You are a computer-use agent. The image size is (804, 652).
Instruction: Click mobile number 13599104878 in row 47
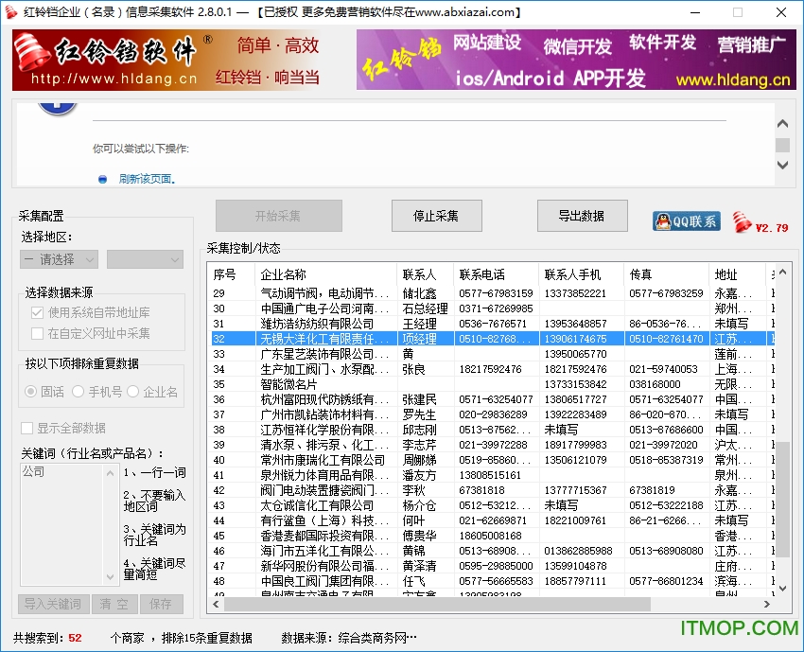click(575, 566)
